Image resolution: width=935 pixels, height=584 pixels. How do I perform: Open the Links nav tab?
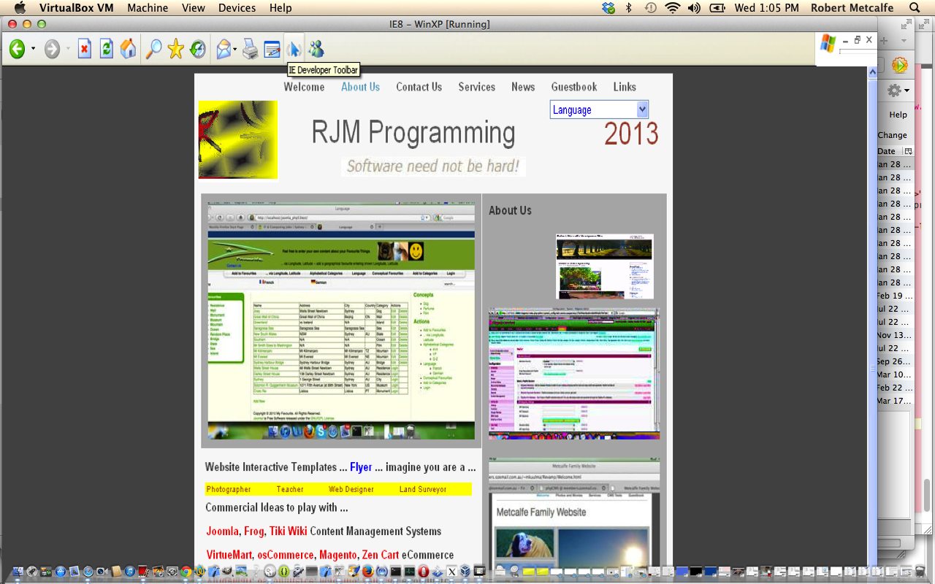(625, 86)
